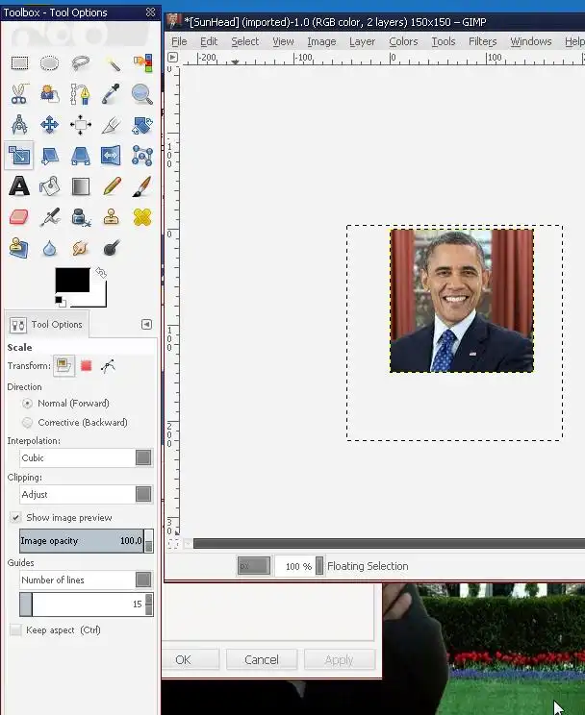This screenshot has width=585, height=715.
Task: Select the Crop tool
Action: click(112, 125)
